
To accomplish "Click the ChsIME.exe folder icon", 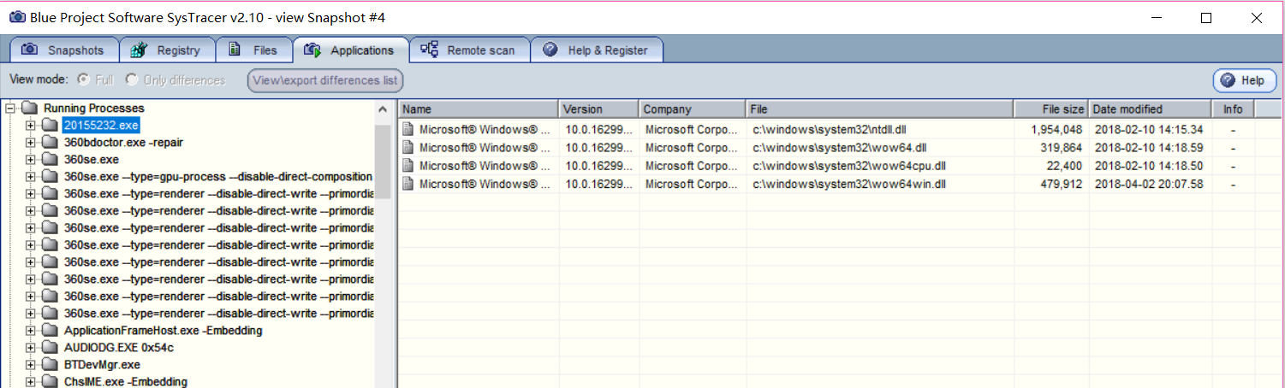I will 50,381.
